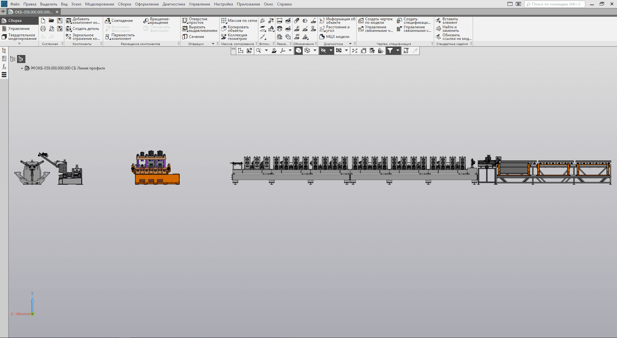Expand the ОКБ-059.000.000.000 СБ tree node
617x338 pixels.
(x=22, y=68)
